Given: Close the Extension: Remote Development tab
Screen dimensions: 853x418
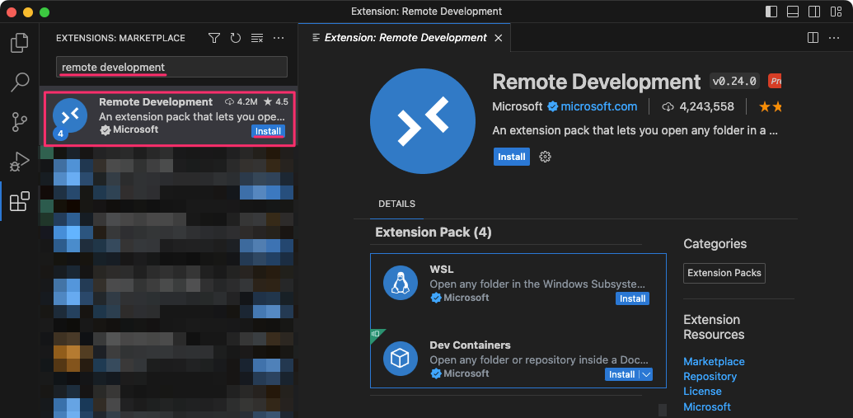Looking at the screenshot, I should click(x=498, y=38).
